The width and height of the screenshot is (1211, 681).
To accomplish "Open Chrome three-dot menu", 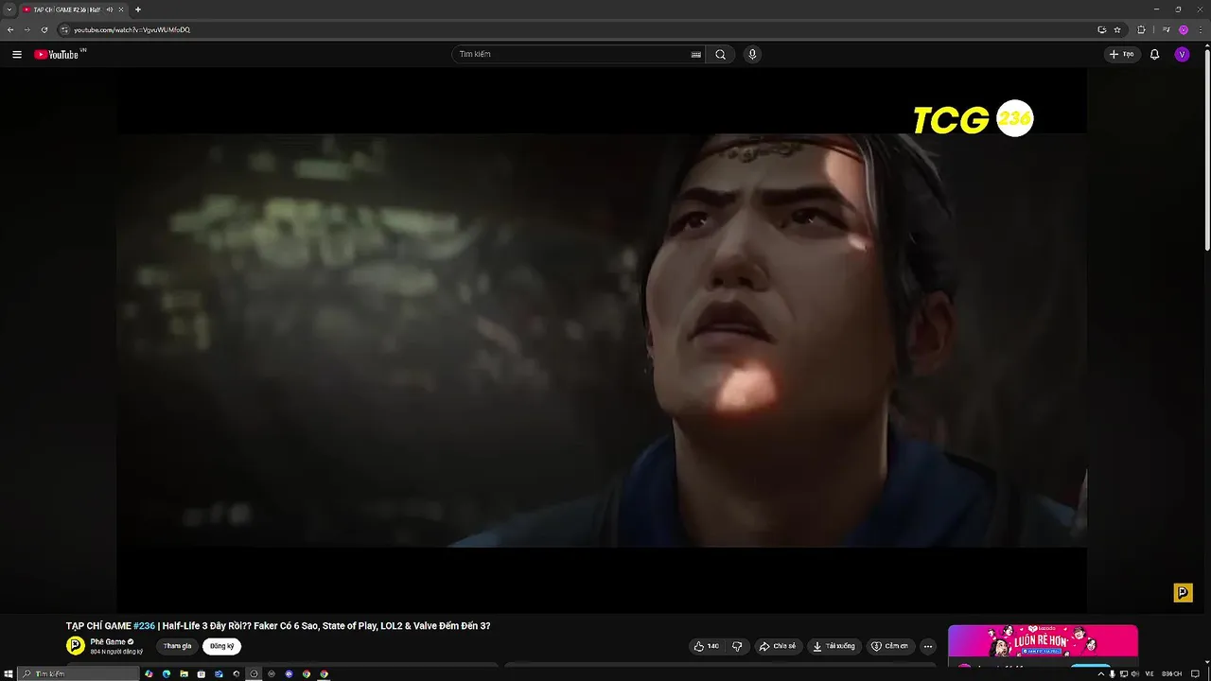I will [1200, 29].
